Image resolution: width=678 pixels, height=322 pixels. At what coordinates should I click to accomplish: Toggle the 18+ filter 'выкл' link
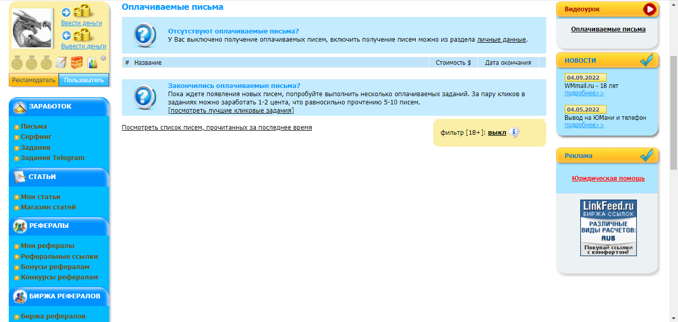pos(497,133)
